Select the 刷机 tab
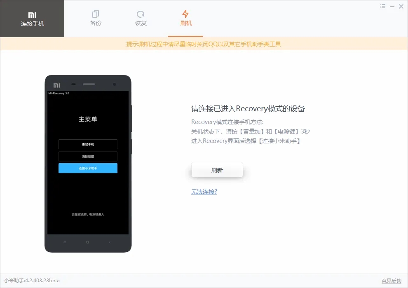The height and width of the screenshot is (288, 408). pos(186,19)
